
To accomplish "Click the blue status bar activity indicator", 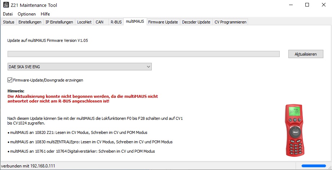I will point(314,166).
